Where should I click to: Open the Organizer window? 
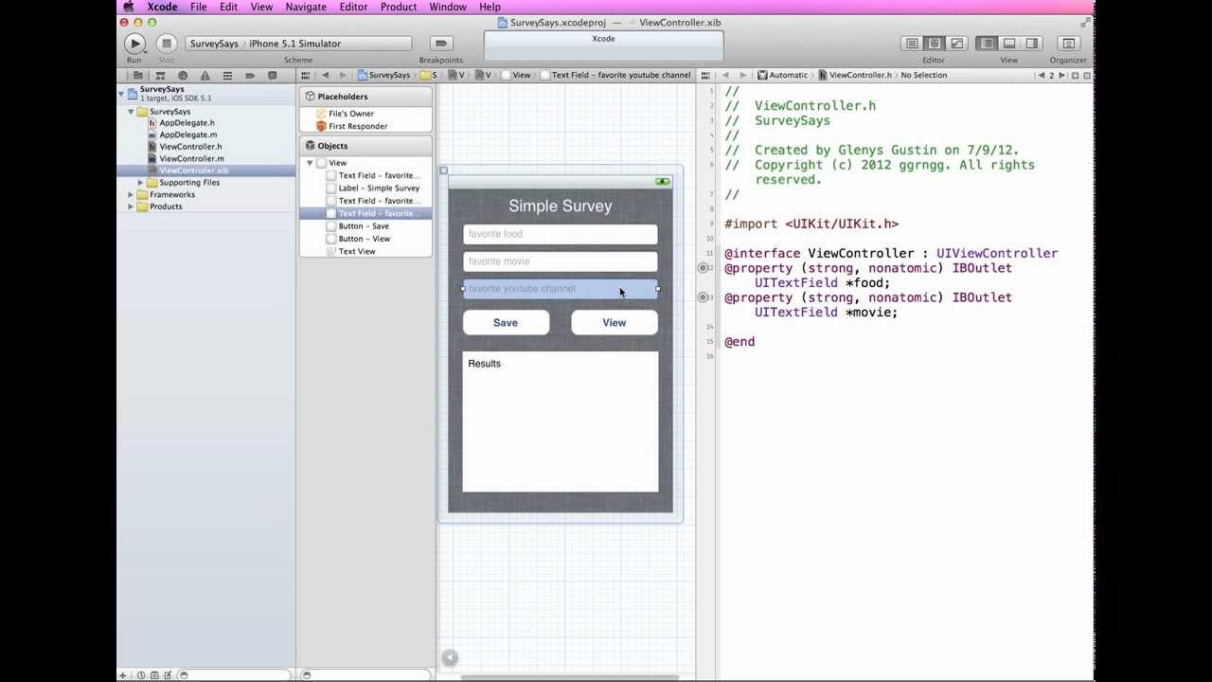point(1069,43)
